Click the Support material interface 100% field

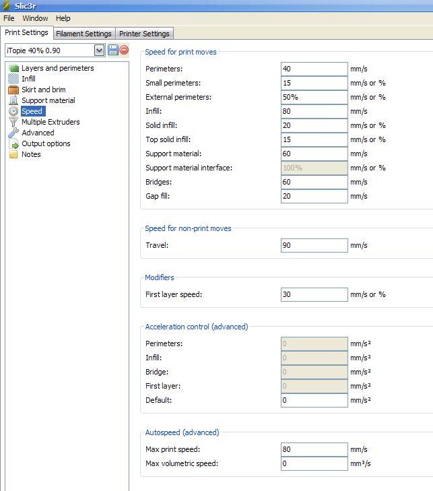click(314, 168)
